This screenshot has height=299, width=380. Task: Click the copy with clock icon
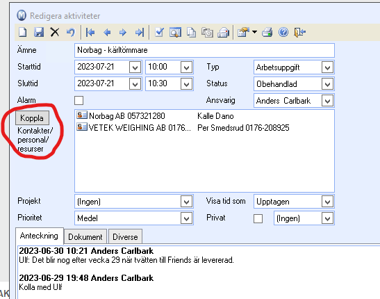coord(207,32)
